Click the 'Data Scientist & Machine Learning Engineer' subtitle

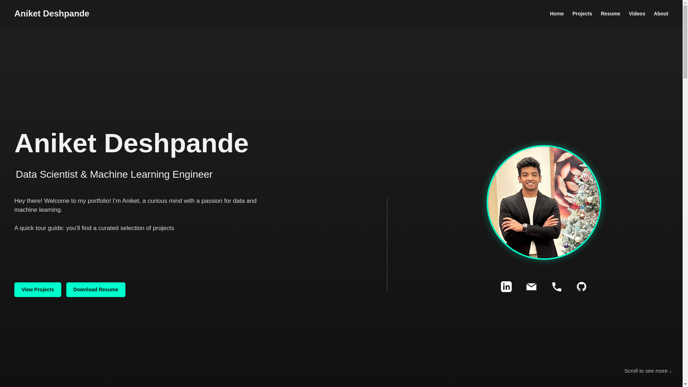[114, 175]
